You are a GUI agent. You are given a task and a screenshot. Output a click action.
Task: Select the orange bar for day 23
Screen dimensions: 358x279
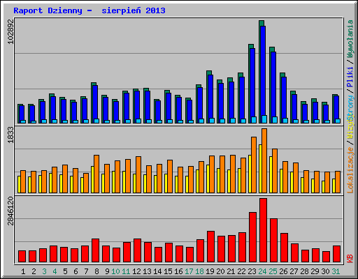coord(254,165)
